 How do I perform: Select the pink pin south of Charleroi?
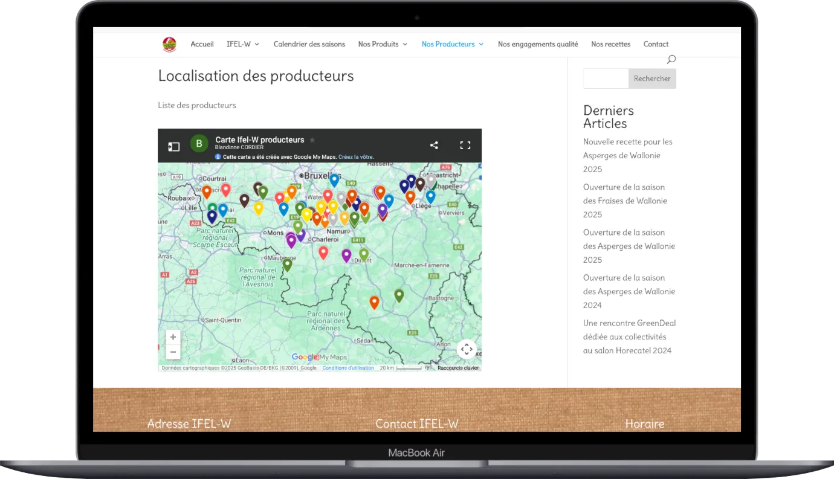tap(323, 252)
